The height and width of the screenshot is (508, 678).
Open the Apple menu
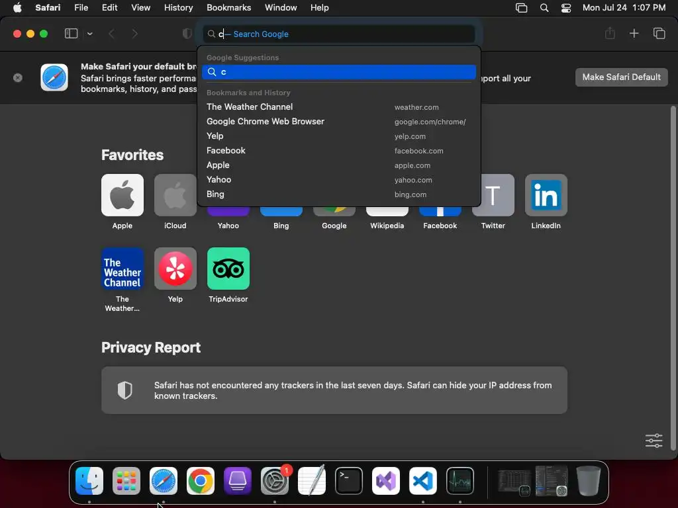(x=17, y=7)
